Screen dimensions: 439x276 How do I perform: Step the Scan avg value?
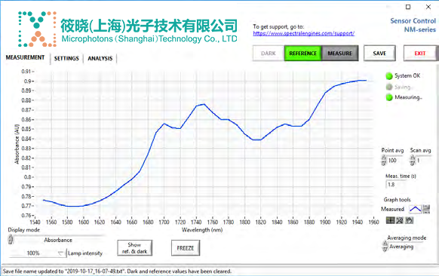[x=413, y=161]
